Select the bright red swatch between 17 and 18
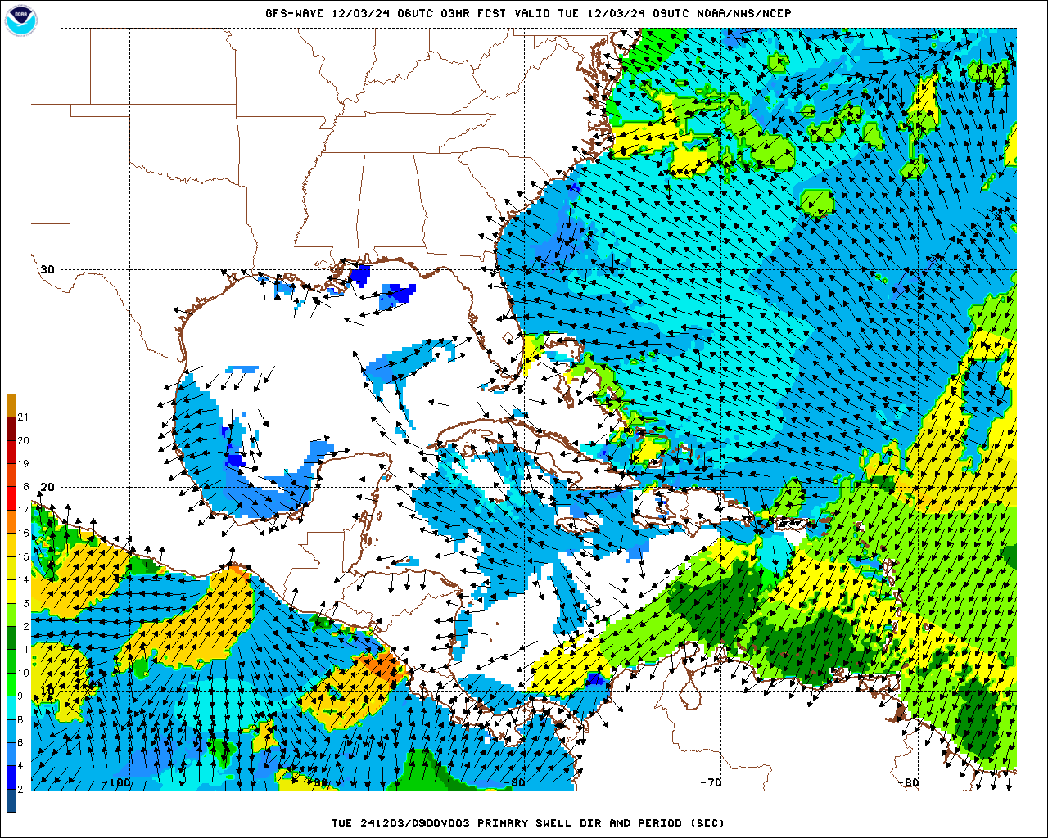This screenshot has height=838, width=1048. [11, 499]
